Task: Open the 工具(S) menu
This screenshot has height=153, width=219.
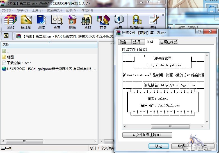Action: pos(37,10)
